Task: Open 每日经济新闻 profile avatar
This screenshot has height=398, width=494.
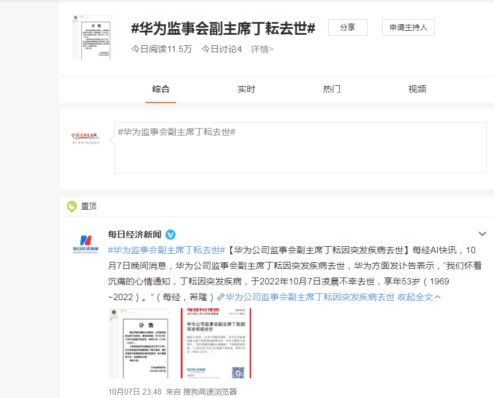Action: click(86, 244)
